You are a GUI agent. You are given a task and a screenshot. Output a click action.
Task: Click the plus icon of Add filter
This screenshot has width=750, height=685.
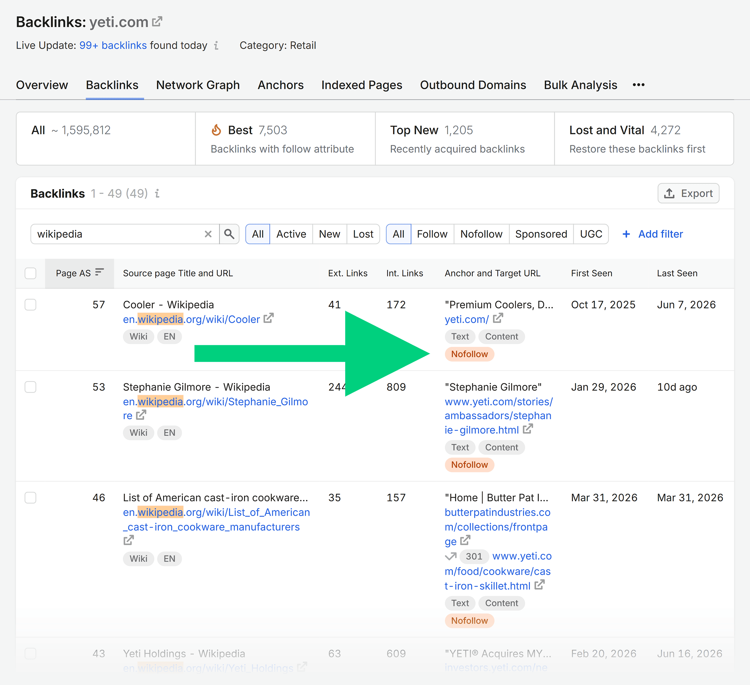pyautogui.click(x=626, y=234)
